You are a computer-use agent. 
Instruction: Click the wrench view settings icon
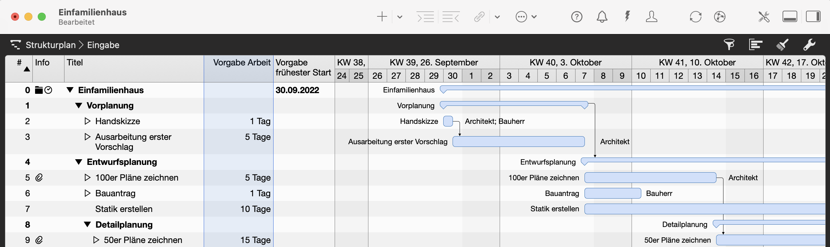tap(809, 44)
